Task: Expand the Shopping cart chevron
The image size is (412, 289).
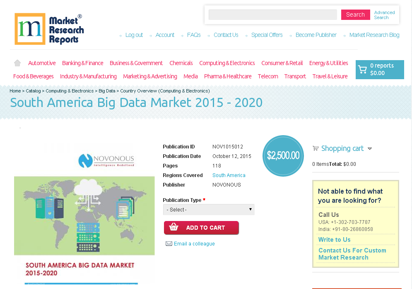Action: [370, 148]
